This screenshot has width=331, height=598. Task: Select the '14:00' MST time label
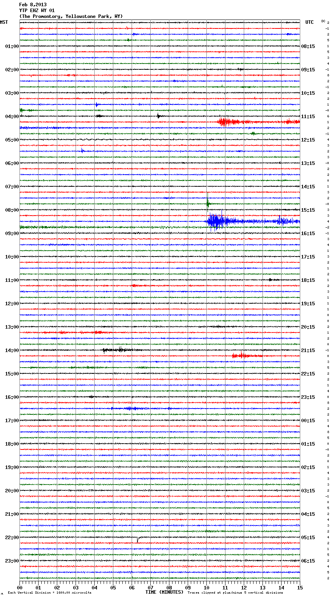12,350
